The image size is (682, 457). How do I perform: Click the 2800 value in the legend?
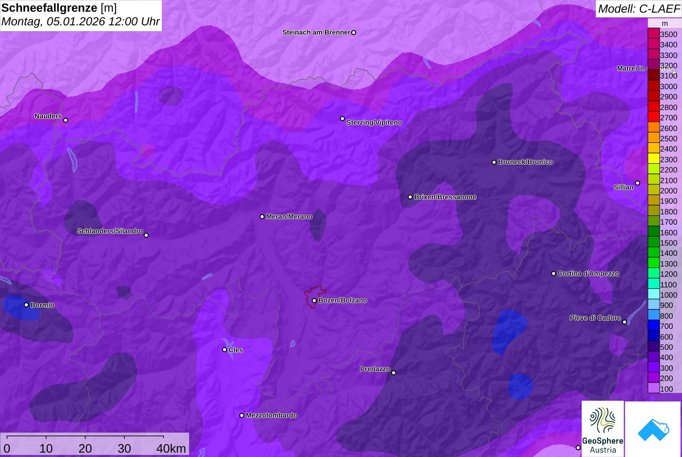669,107
